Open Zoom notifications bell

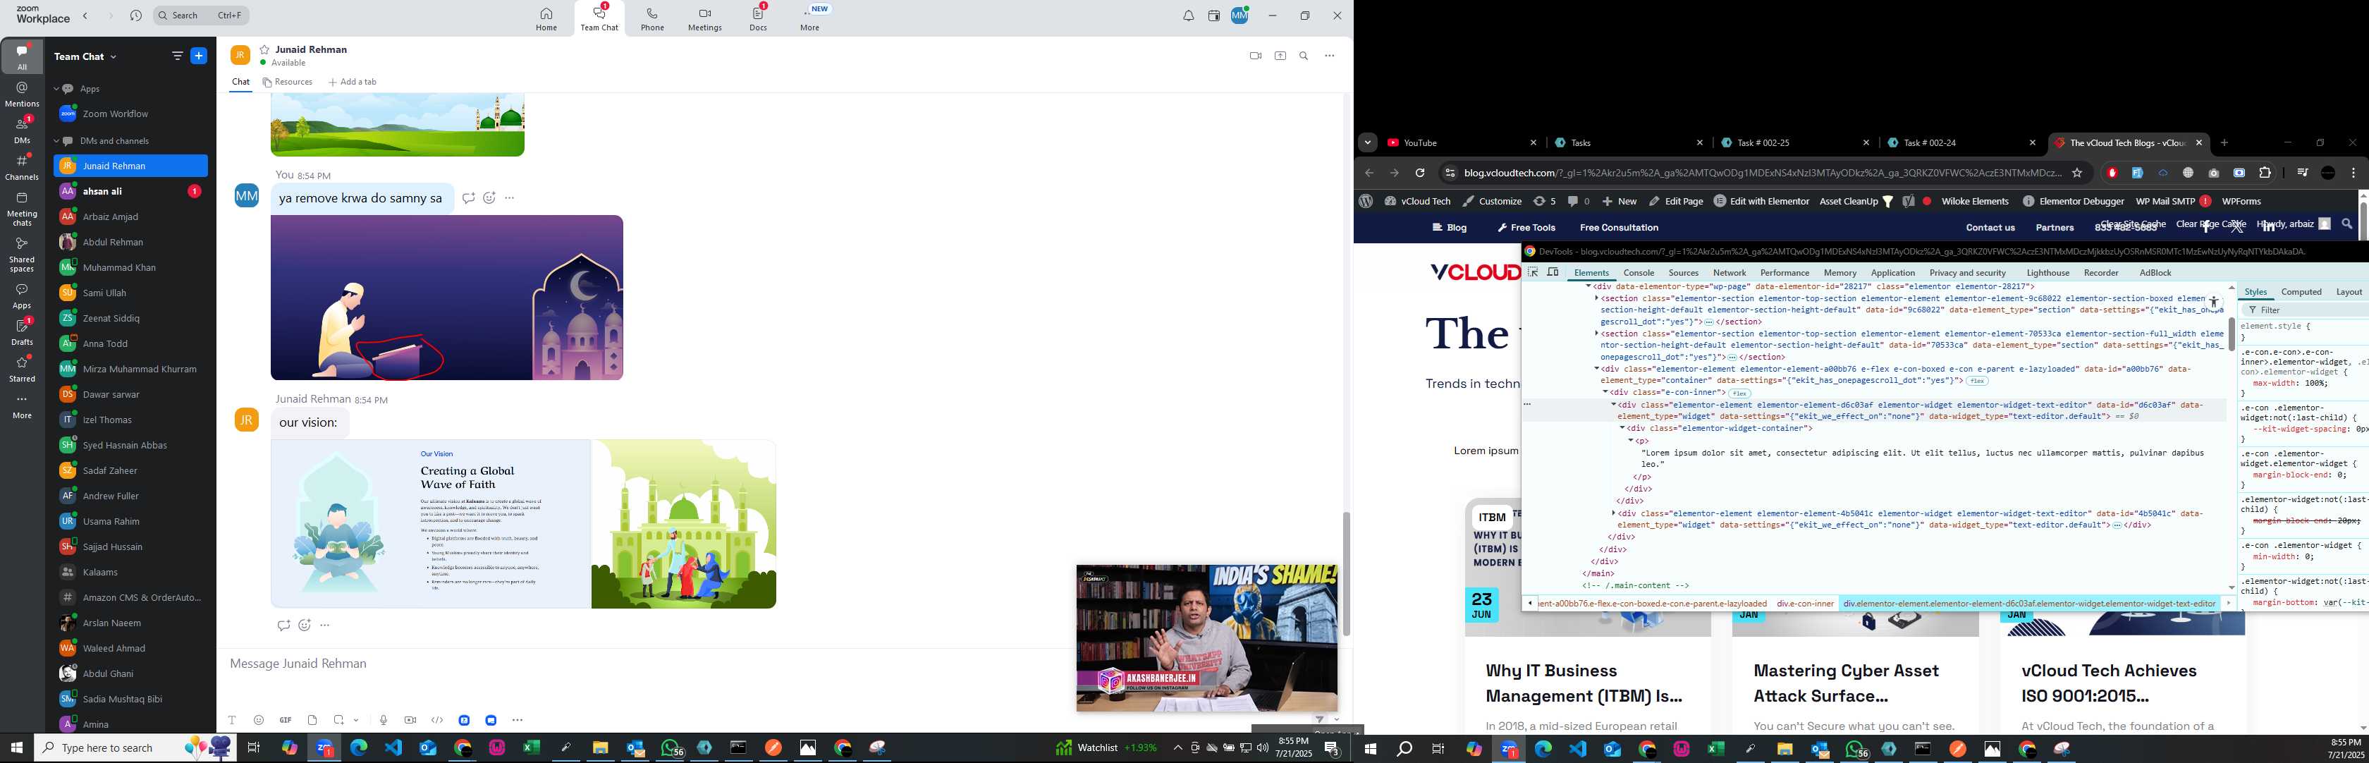(x=1189, y=16)
